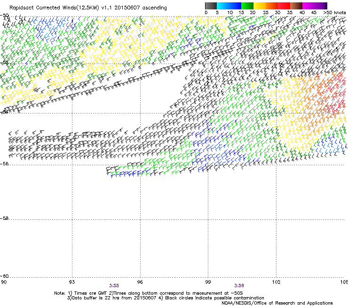
Task: Click the dark purple >50 knots swatch
Action: (x=326, y=6)
